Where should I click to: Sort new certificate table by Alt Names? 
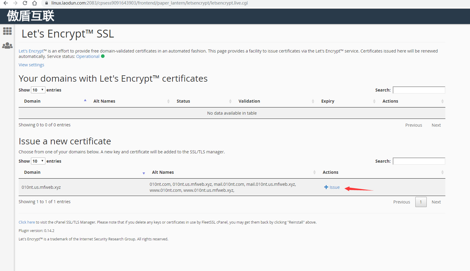pos(163,172)
